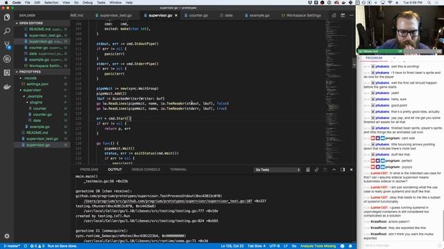
Task: Follow the supervisor_test.go:187 link in output
Action: 168,201
